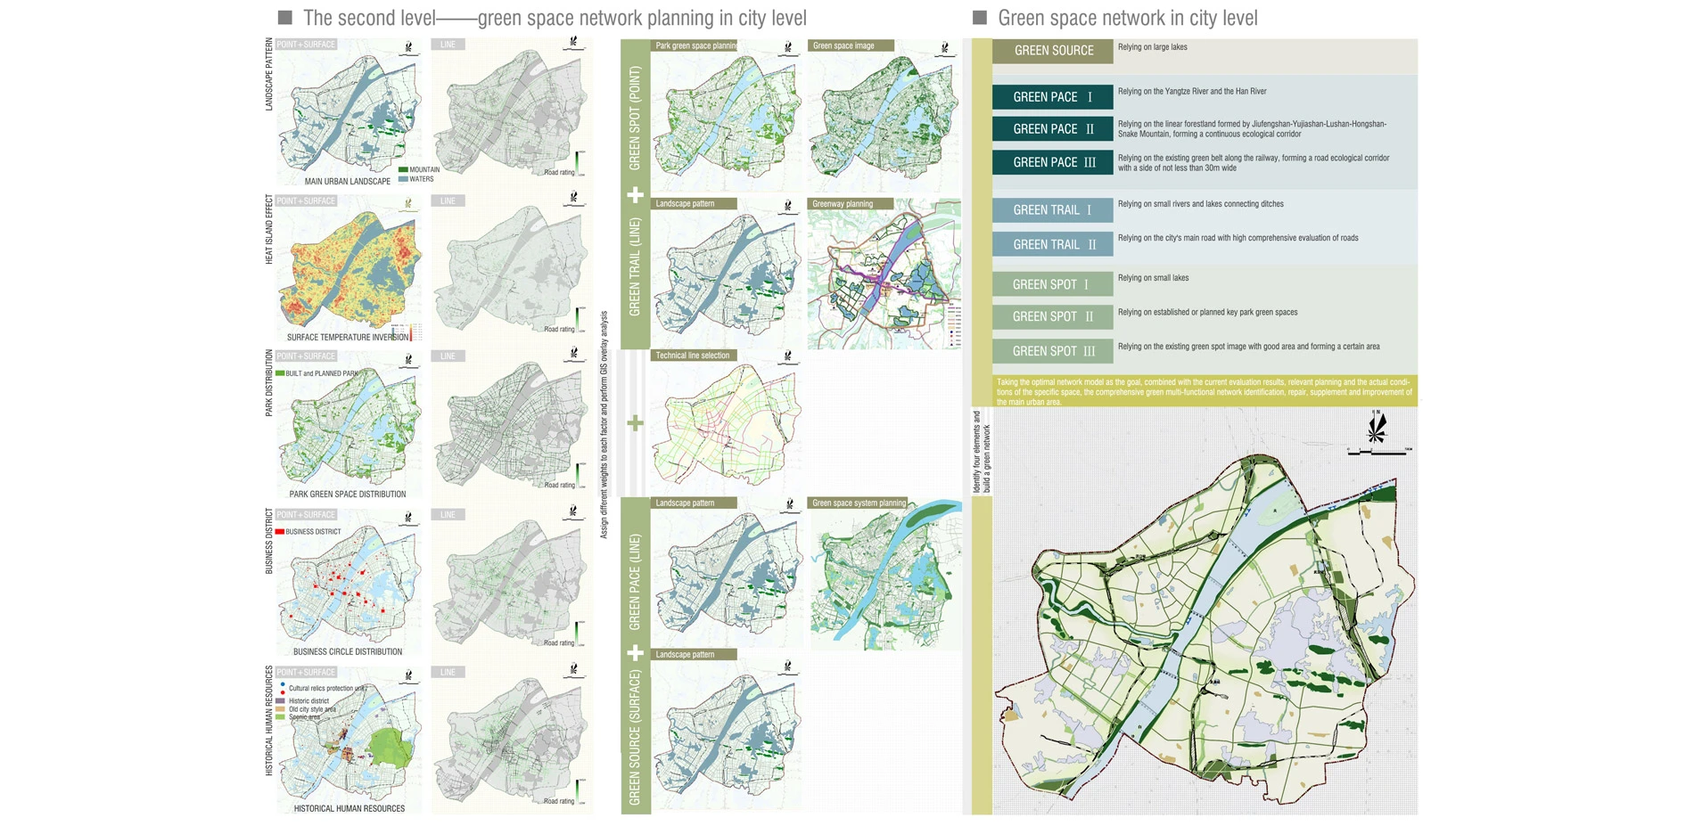Click the Road rating gradient bar on the top LINE map
1694x826 pixels.
coord(580,163)
